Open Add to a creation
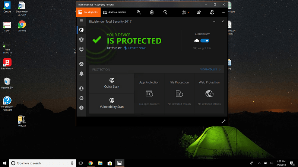The width and height of the screenshot is (298, 167). (x=115, y=12)
